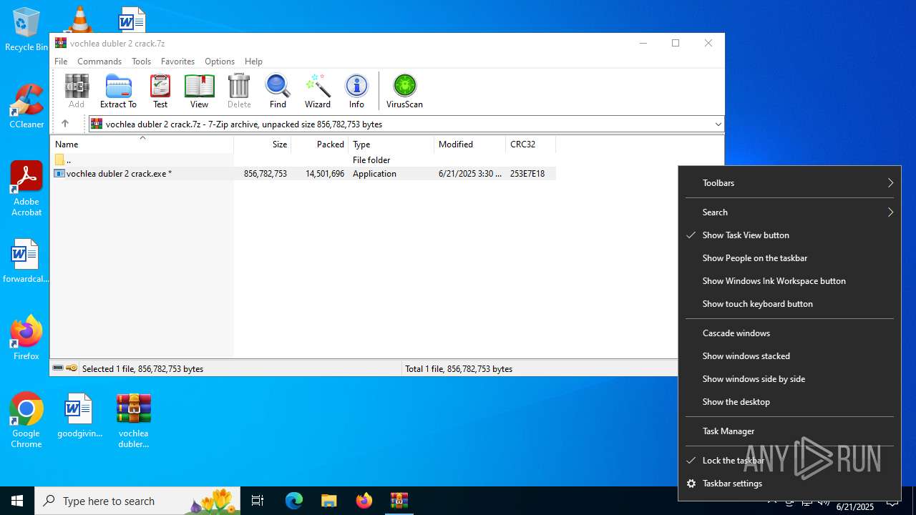The width and height of the screenshot is (916, 515).
Task: Open Task Manager from context menu
Action: [x=789, y=431]
